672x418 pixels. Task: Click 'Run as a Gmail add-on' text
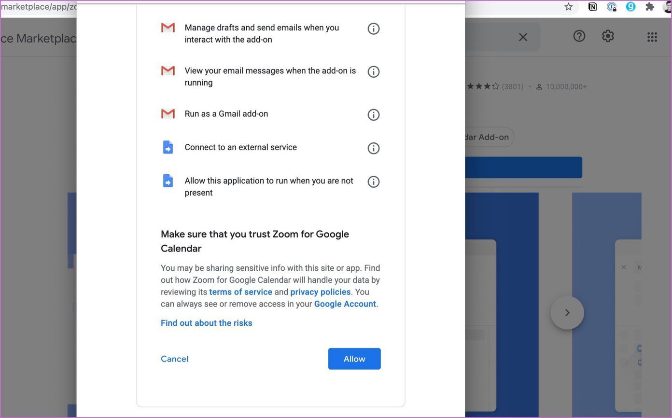coord(226,114)
